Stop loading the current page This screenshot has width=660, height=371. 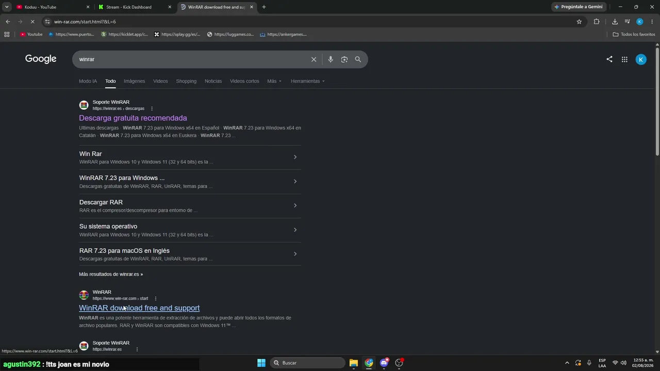tap(32, 22)
